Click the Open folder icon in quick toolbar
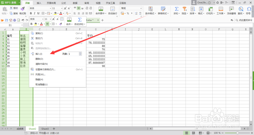This screenshot has height=135, width=254. (x=2, y=20)
